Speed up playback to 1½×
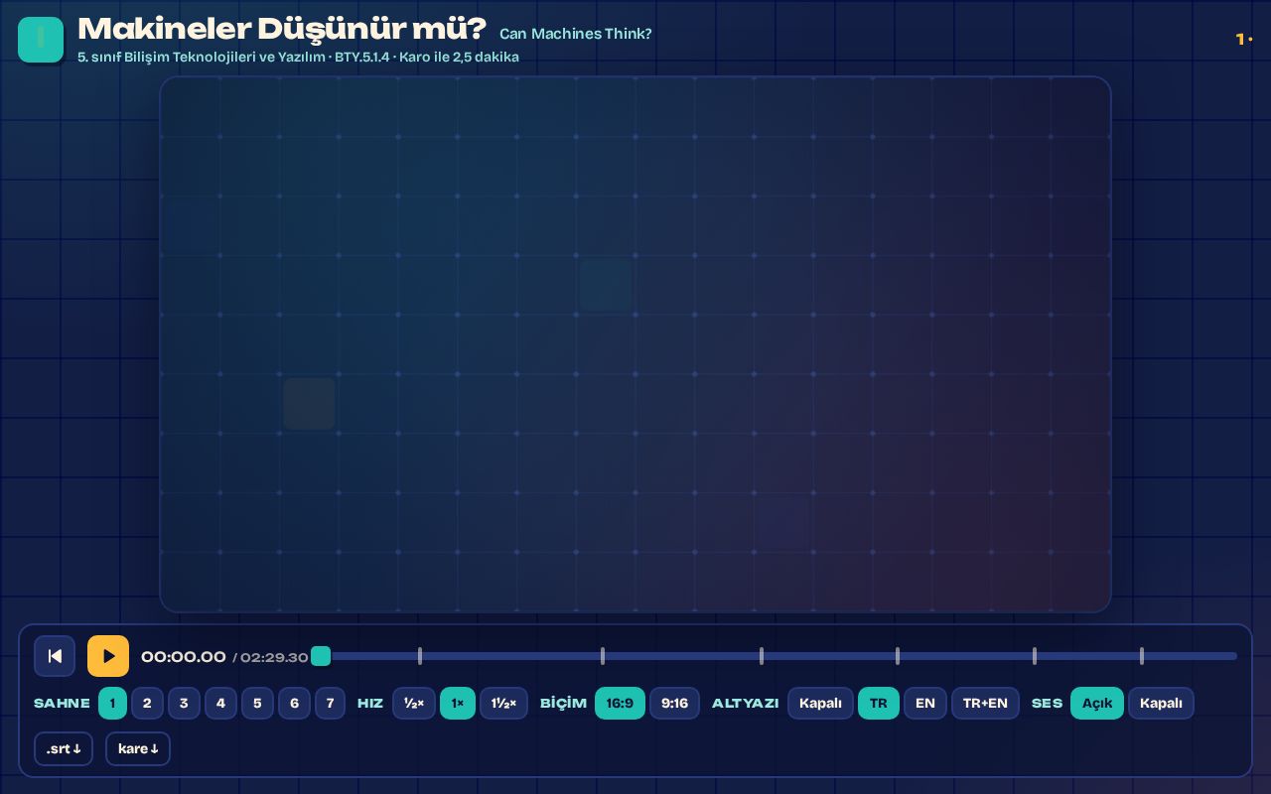Viewport: 1271px width, 794px height. point(503,703)
